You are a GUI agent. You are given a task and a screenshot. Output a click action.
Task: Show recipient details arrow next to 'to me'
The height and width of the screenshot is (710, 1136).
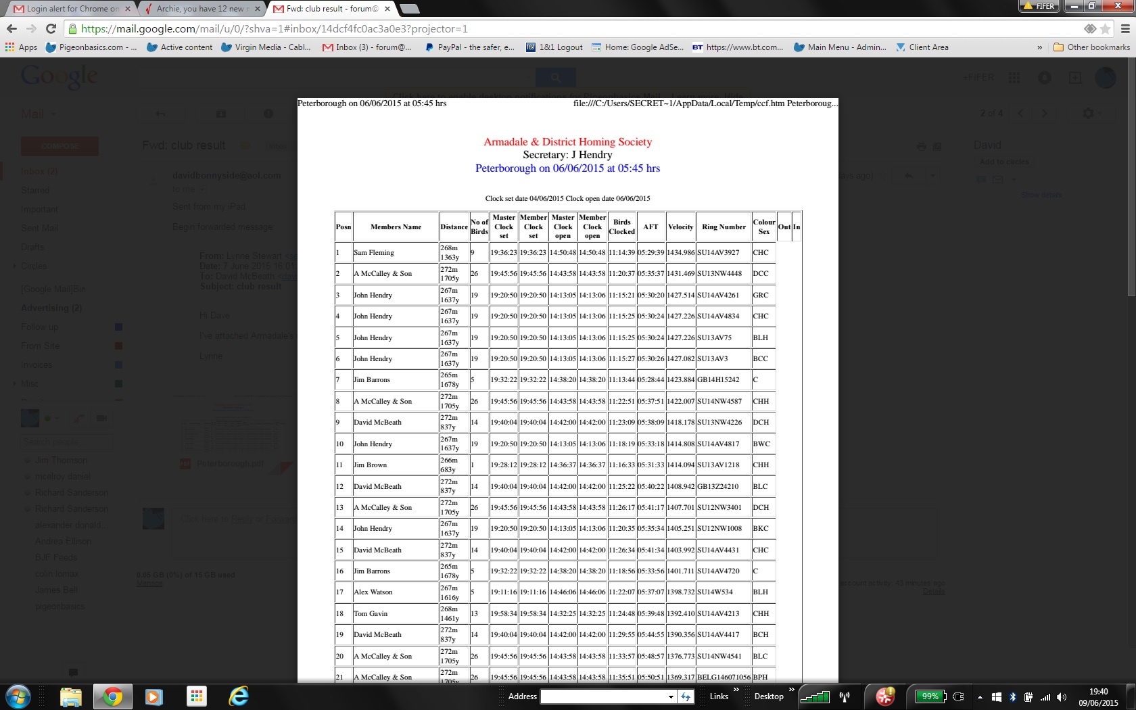pos(201,190)
